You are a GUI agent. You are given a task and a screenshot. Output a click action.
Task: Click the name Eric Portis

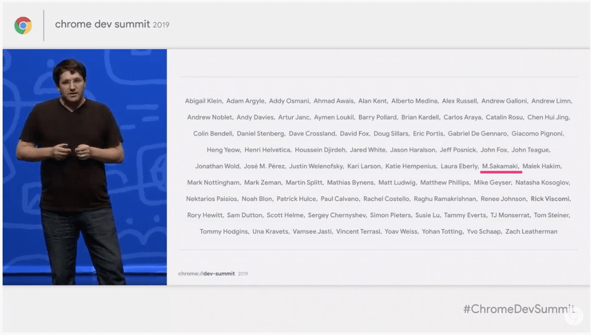pyautogui.click(x=428, y=133)
